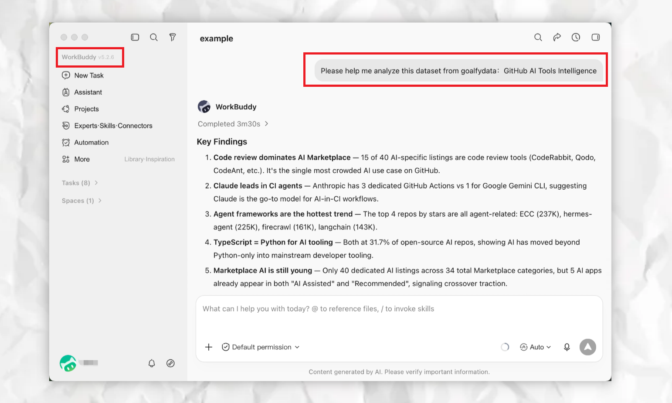This screenshot has width=672, height=403.
Task: Click the Key Findings heading
Action: (222, 142)
